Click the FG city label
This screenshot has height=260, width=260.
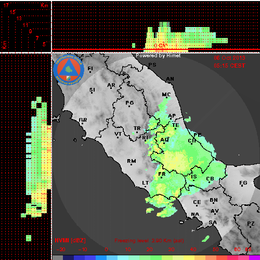tap(243, 183)
